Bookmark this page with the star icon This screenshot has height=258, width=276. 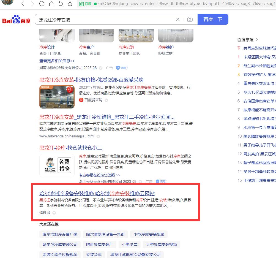click(70, 4)
